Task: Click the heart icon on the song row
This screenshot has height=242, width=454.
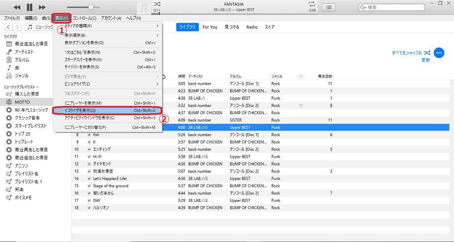Action: pyautogui.click(x=301, y=106)
